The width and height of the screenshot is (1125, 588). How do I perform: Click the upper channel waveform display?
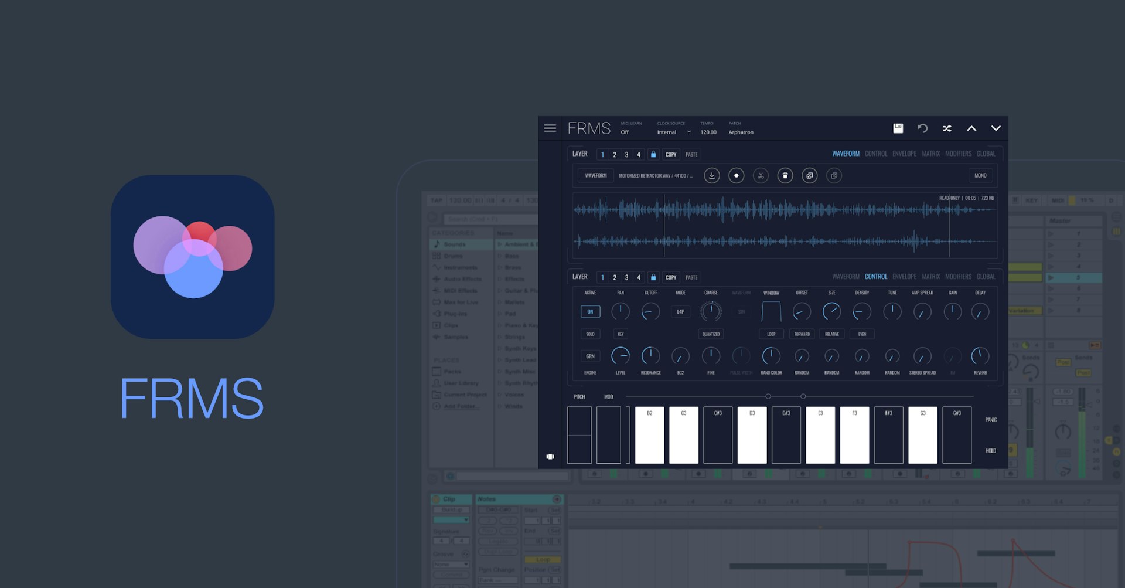(x=785, y=209)
